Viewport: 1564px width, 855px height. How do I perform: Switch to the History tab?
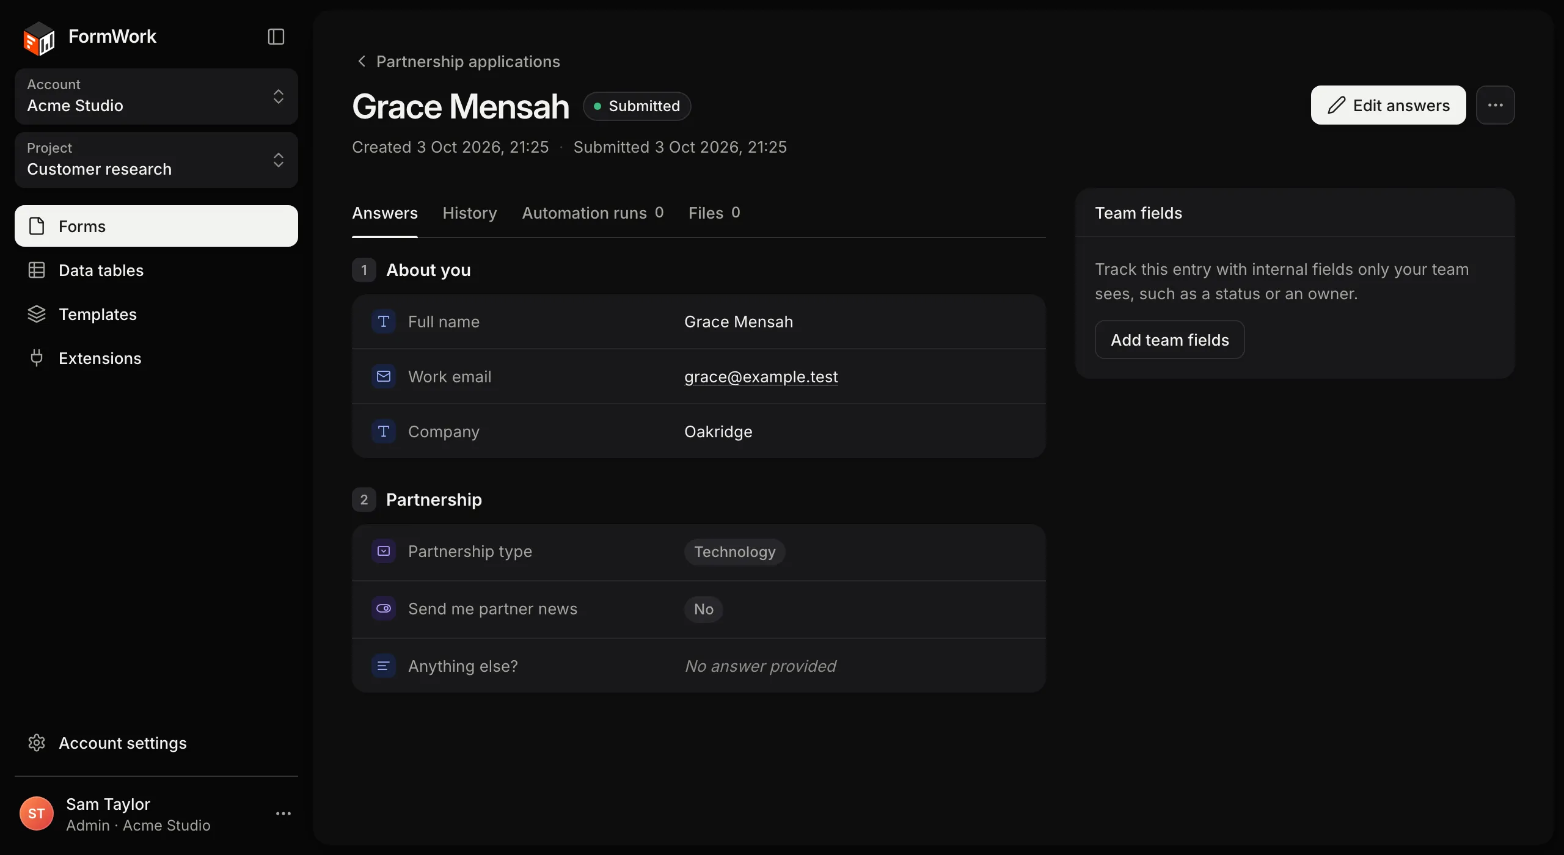(470, 213)
